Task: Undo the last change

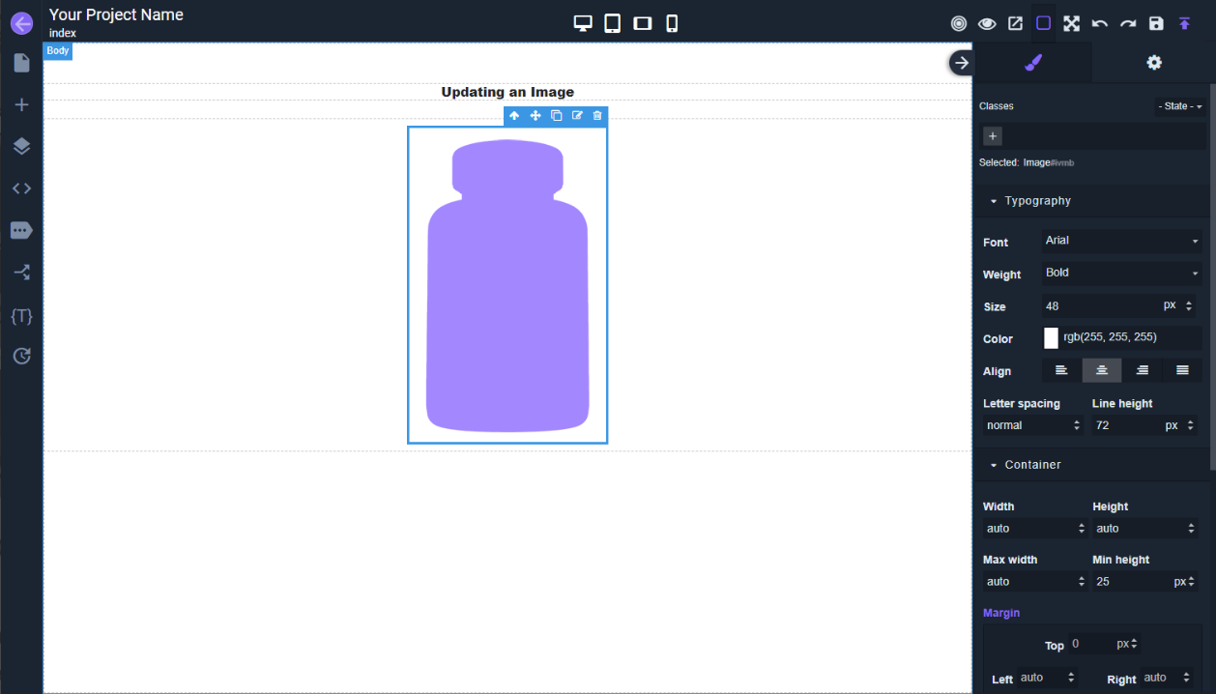Action: pyautogui.click(x=1100, y=23)
